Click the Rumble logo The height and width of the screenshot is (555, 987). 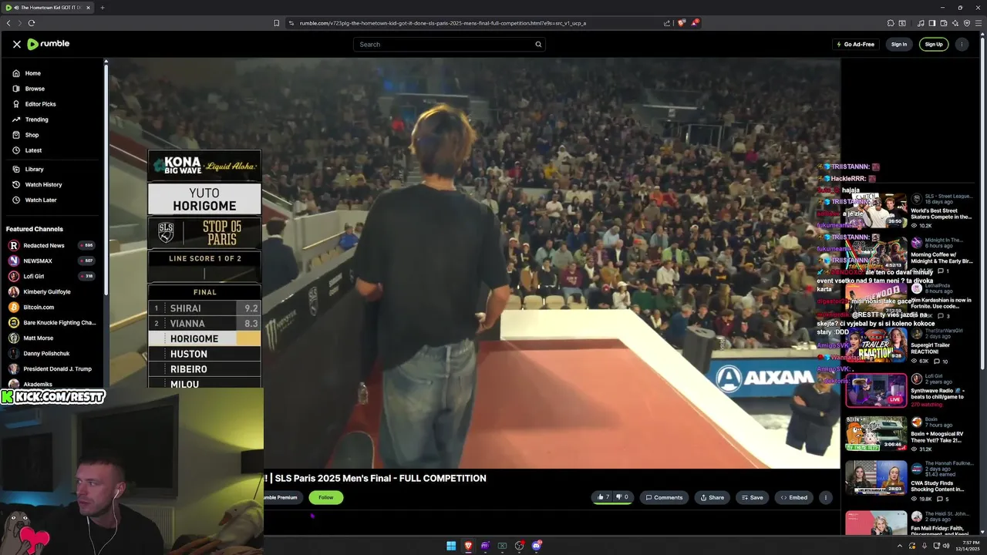[x=49, y=44]
